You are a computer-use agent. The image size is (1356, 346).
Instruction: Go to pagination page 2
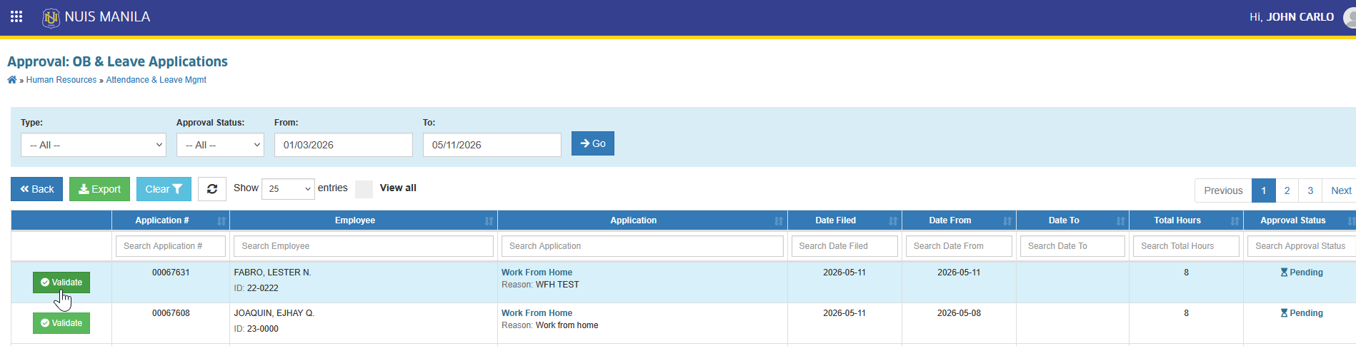click(1287, 190)
